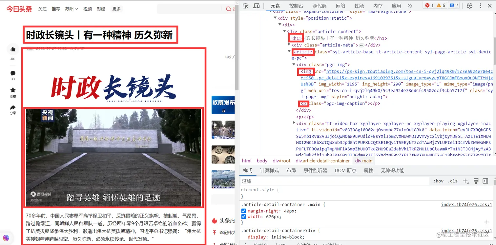Switch to the 应用 DevTools tab
Image resolution: width=496 pixels, height=245 pixels.
397,6
